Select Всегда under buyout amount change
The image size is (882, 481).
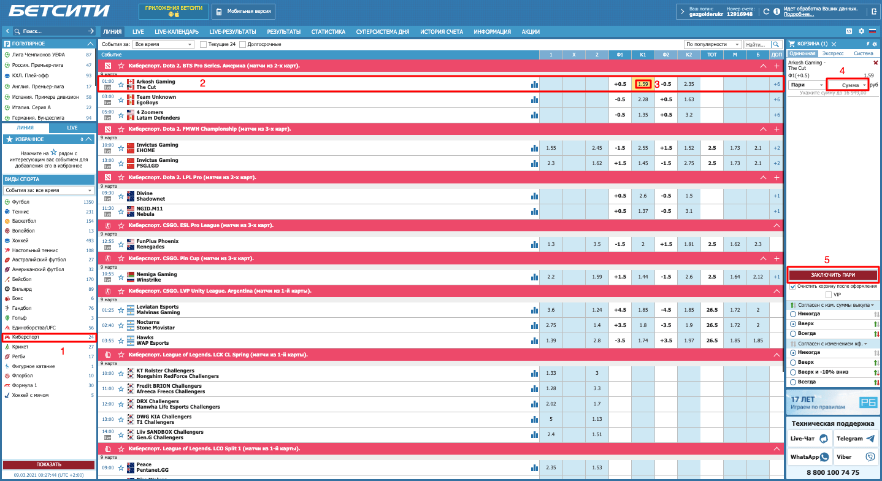[794, 333]
